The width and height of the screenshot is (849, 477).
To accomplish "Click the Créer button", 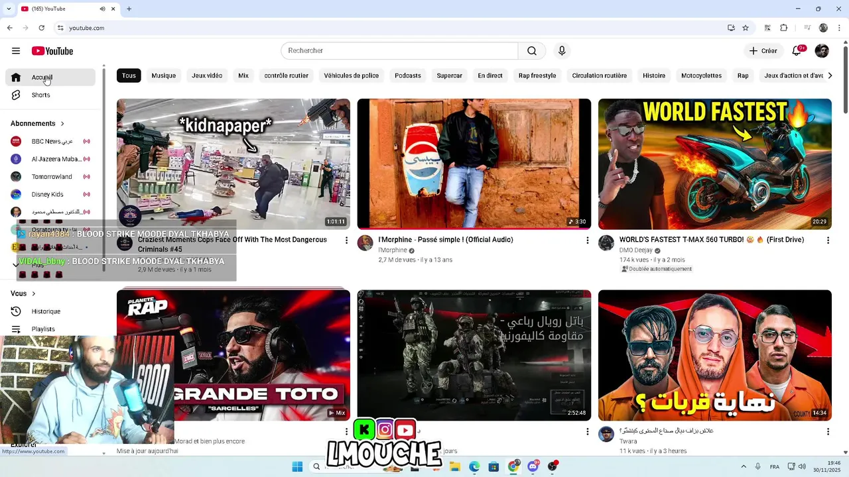I will pyautogui.click(x=763, y=51).
